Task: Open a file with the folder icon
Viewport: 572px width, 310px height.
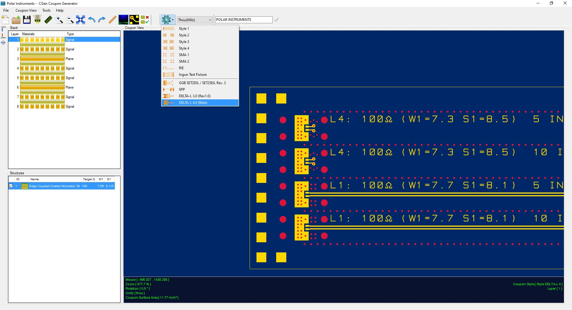Action: click(x=16, y=20)
